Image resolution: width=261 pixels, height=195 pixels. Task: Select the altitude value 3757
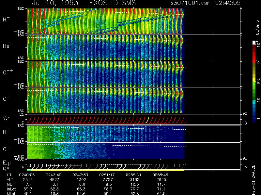(108, 180)
